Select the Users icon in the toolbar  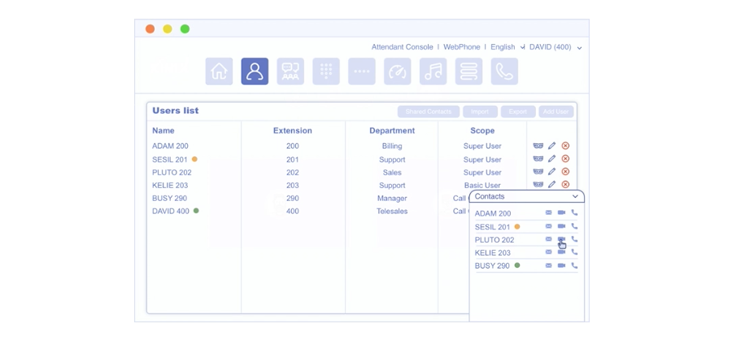coord(255,72)
